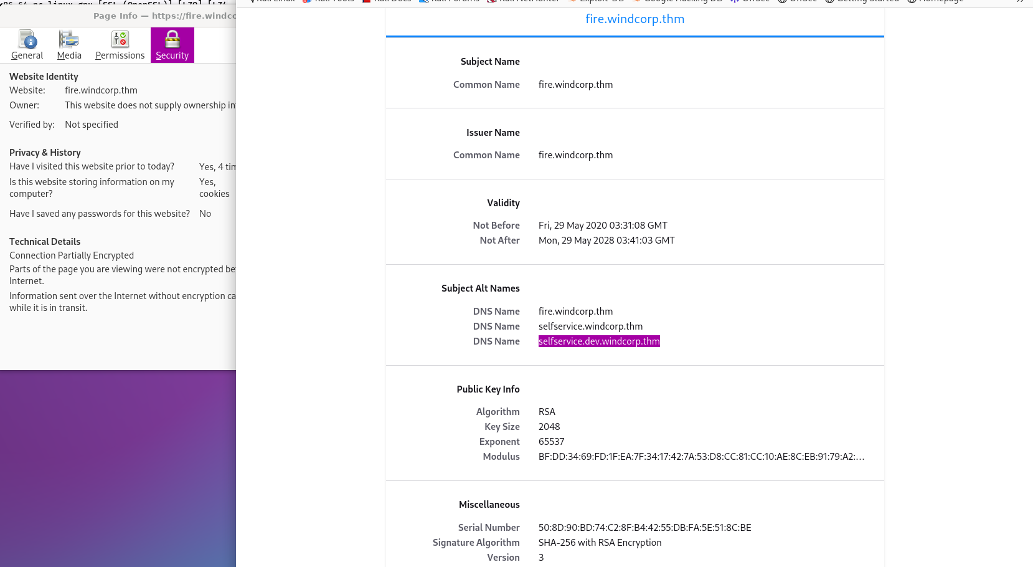The height and width of the screenshot is (567, 1033).
Task: Open the General tab icon in Page Info
Action: pos(27,40)
